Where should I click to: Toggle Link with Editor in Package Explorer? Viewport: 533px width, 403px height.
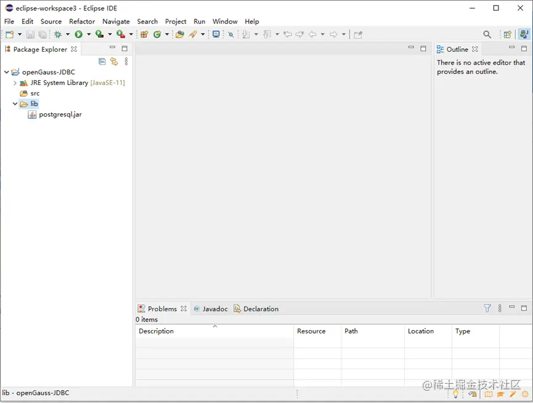click(x=114, y=62)
